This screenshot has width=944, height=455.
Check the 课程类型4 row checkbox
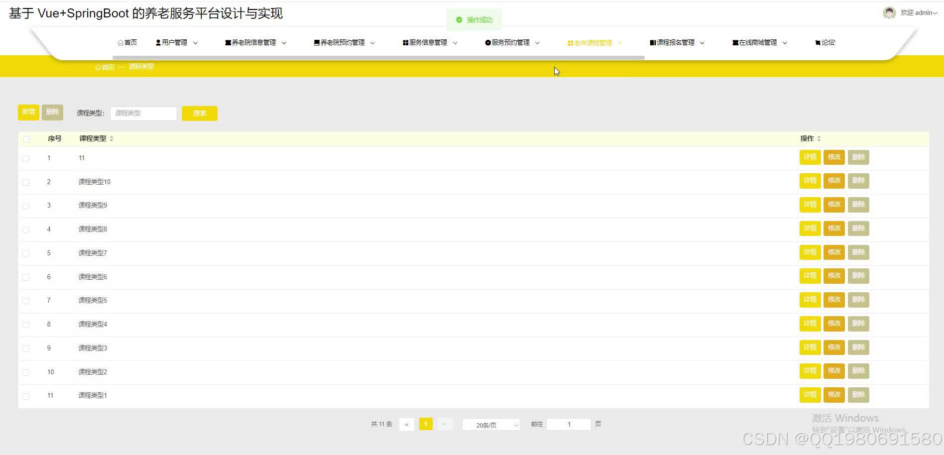click(26, 325)
